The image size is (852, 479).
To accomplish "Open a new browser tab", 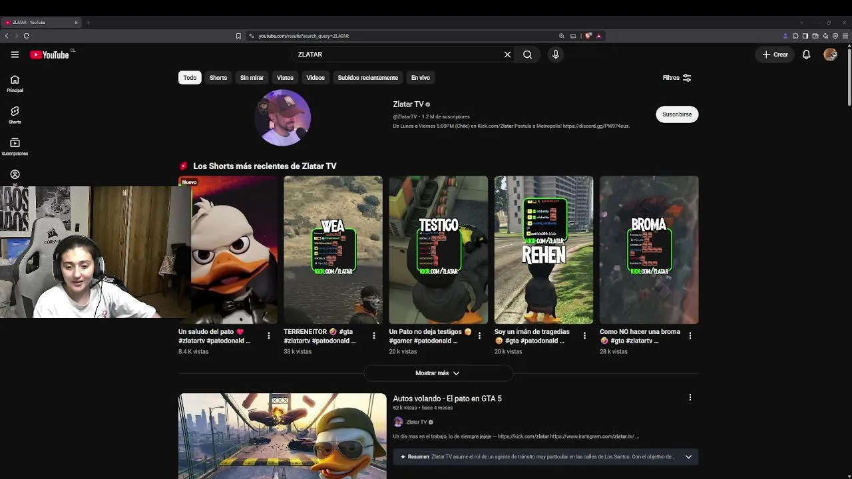I will (88, 23).
